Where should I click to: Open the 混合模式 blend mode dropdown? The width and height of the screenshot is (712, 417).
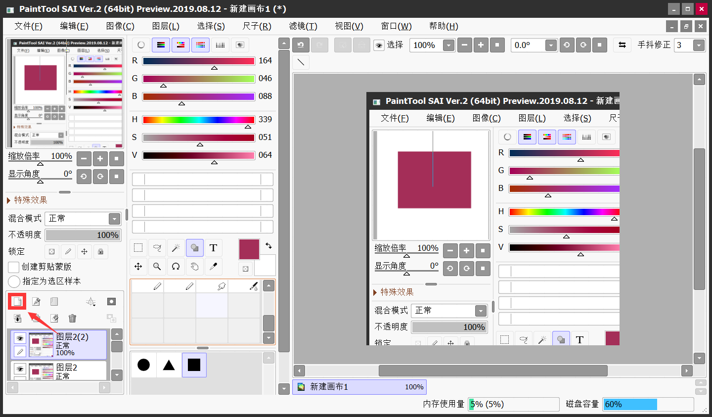[x=114, y=219]
